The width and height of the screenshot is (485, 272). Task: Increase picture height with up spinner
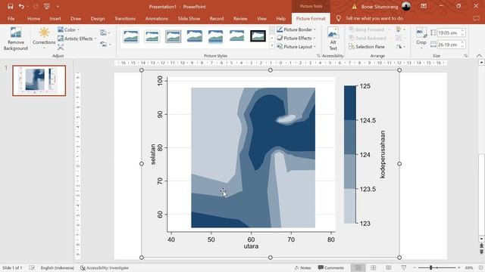pos(463,31)
